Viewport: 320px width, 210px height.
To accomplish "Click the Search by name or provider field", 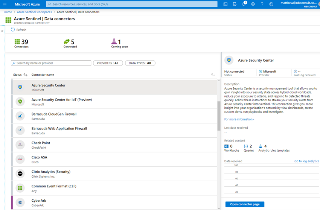I will [51, 63].
